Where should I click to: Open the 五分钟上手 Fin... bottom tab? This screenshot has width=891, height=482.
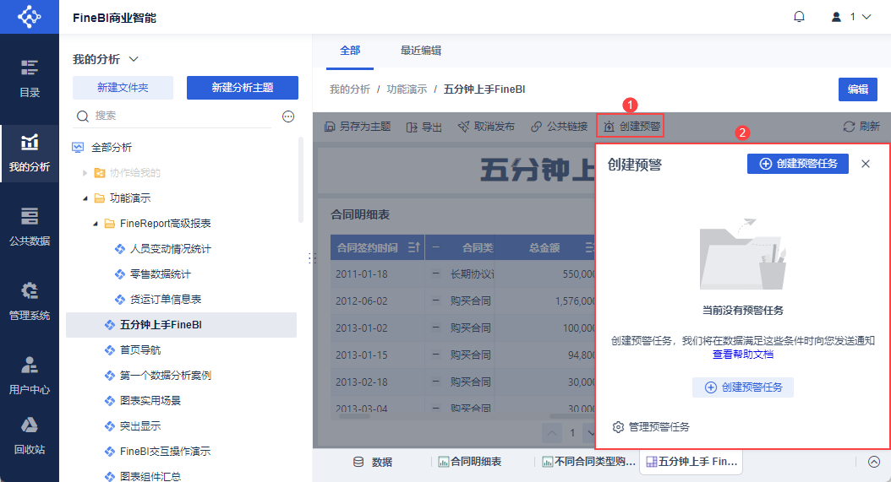691,462
